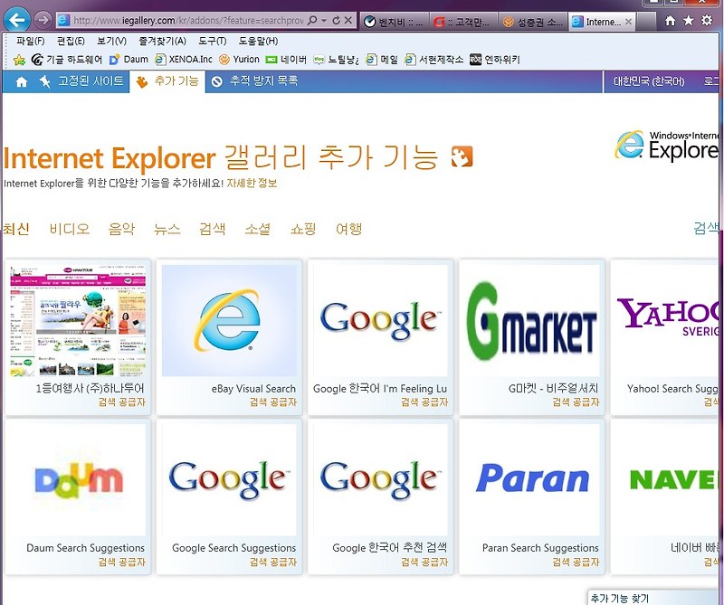This screenshot has width=724, height=605.
Task: Open the eBay Visual Search add-on tile
Action: (x=229, y=337)
